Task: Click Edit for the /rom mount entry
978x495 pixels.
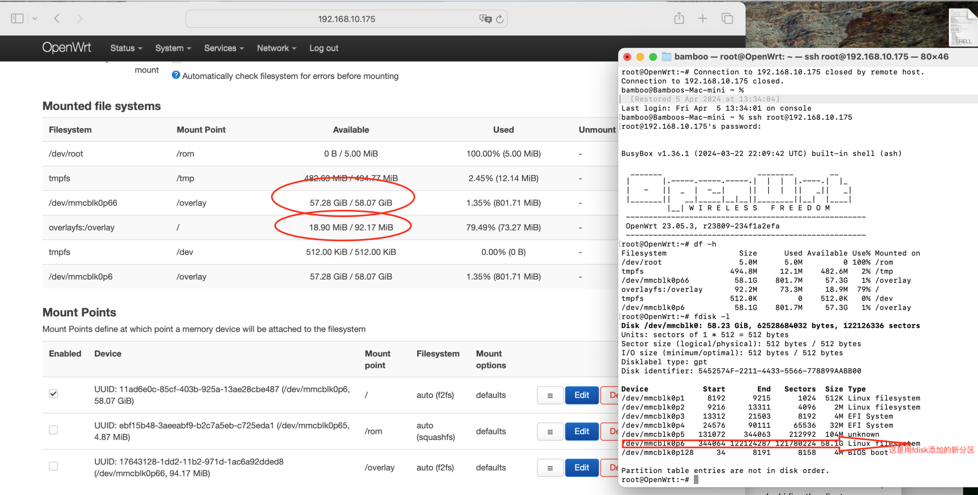Action: coord(581,432)
